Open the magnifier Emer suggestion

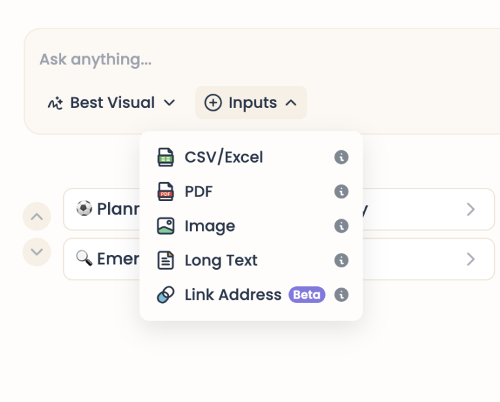click(104, 259)
